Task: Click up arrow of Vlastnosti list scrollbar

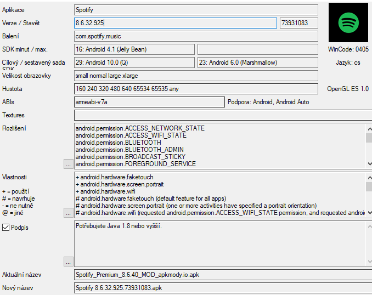Action: 369,177
